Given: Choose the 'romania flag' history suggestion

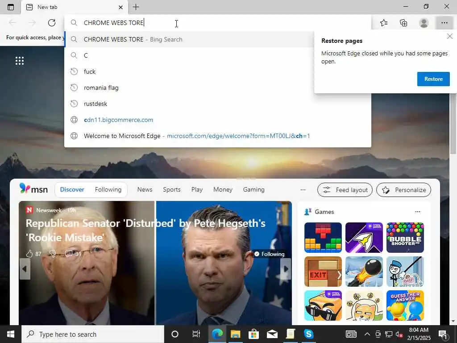Looking at the screenshot, I should click(x=189, y=88).
